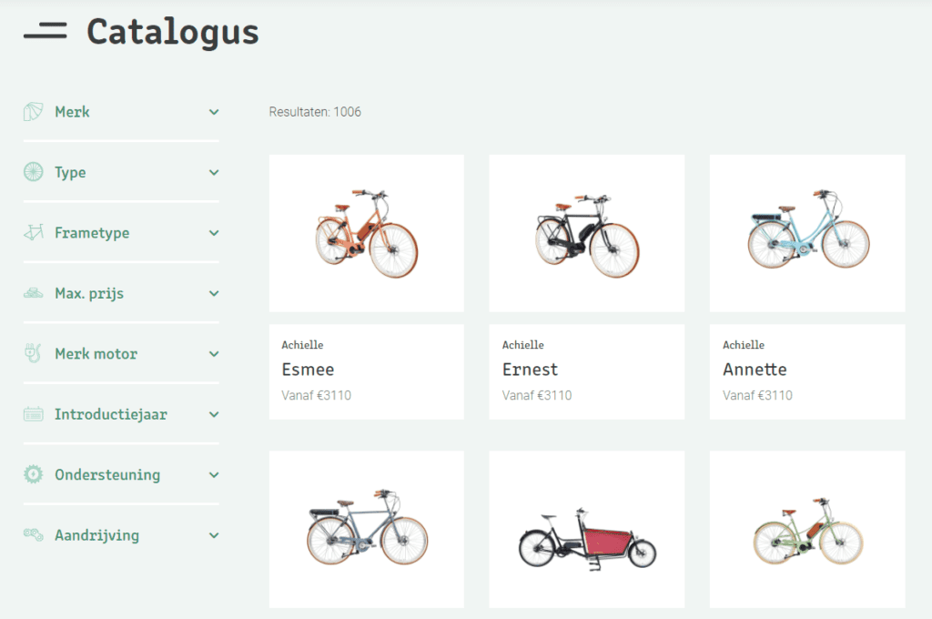
Task: Open the red cargo bike image
Action: (587, 529)
